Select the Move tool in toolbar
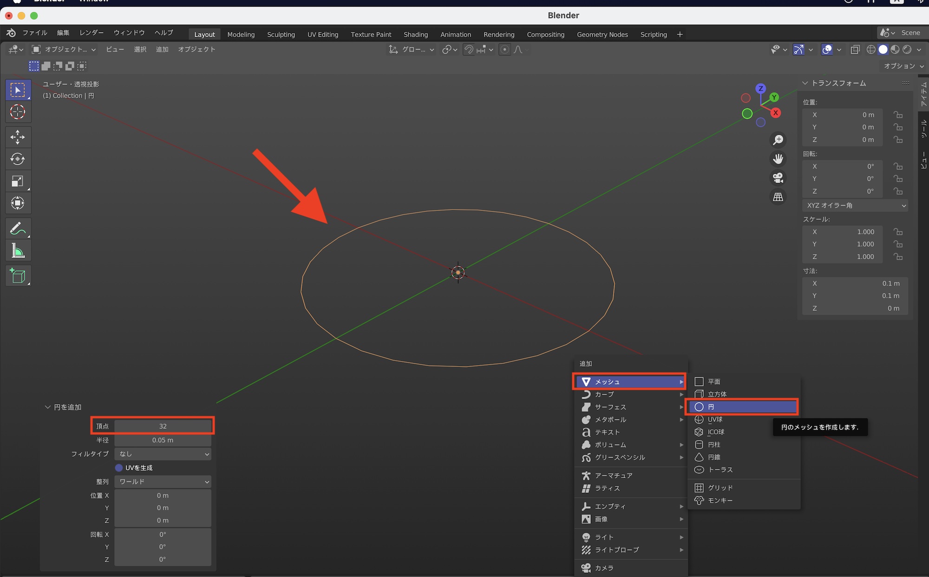This screenshot has width=929, height=577. tap(18, 137)
